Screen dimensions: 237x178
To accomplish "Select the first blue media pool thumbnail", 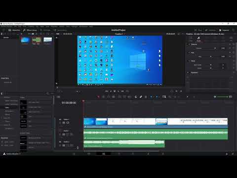I will point(25,40).
